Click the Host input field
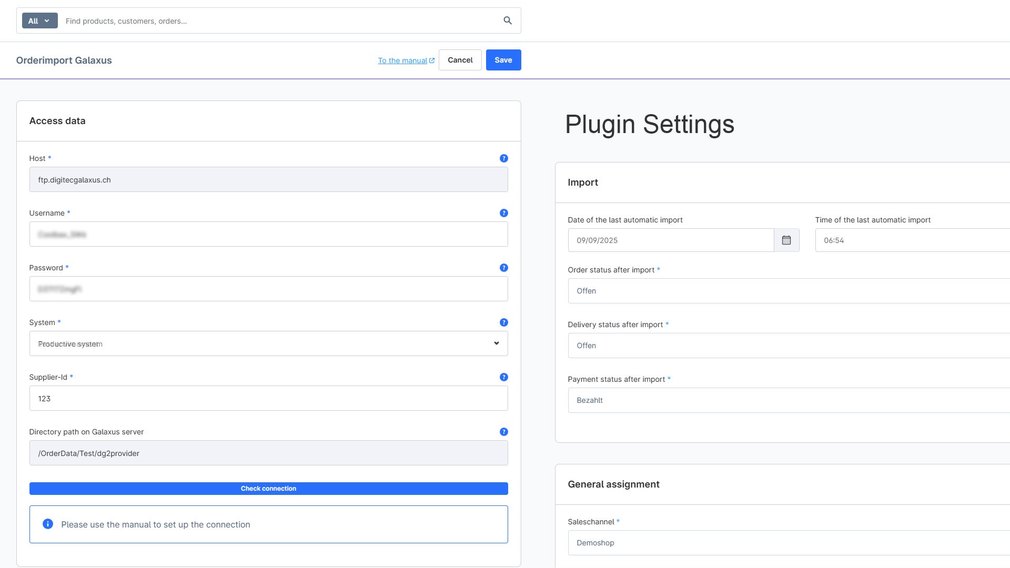1010x568 pixels. (x=268, y=179)
